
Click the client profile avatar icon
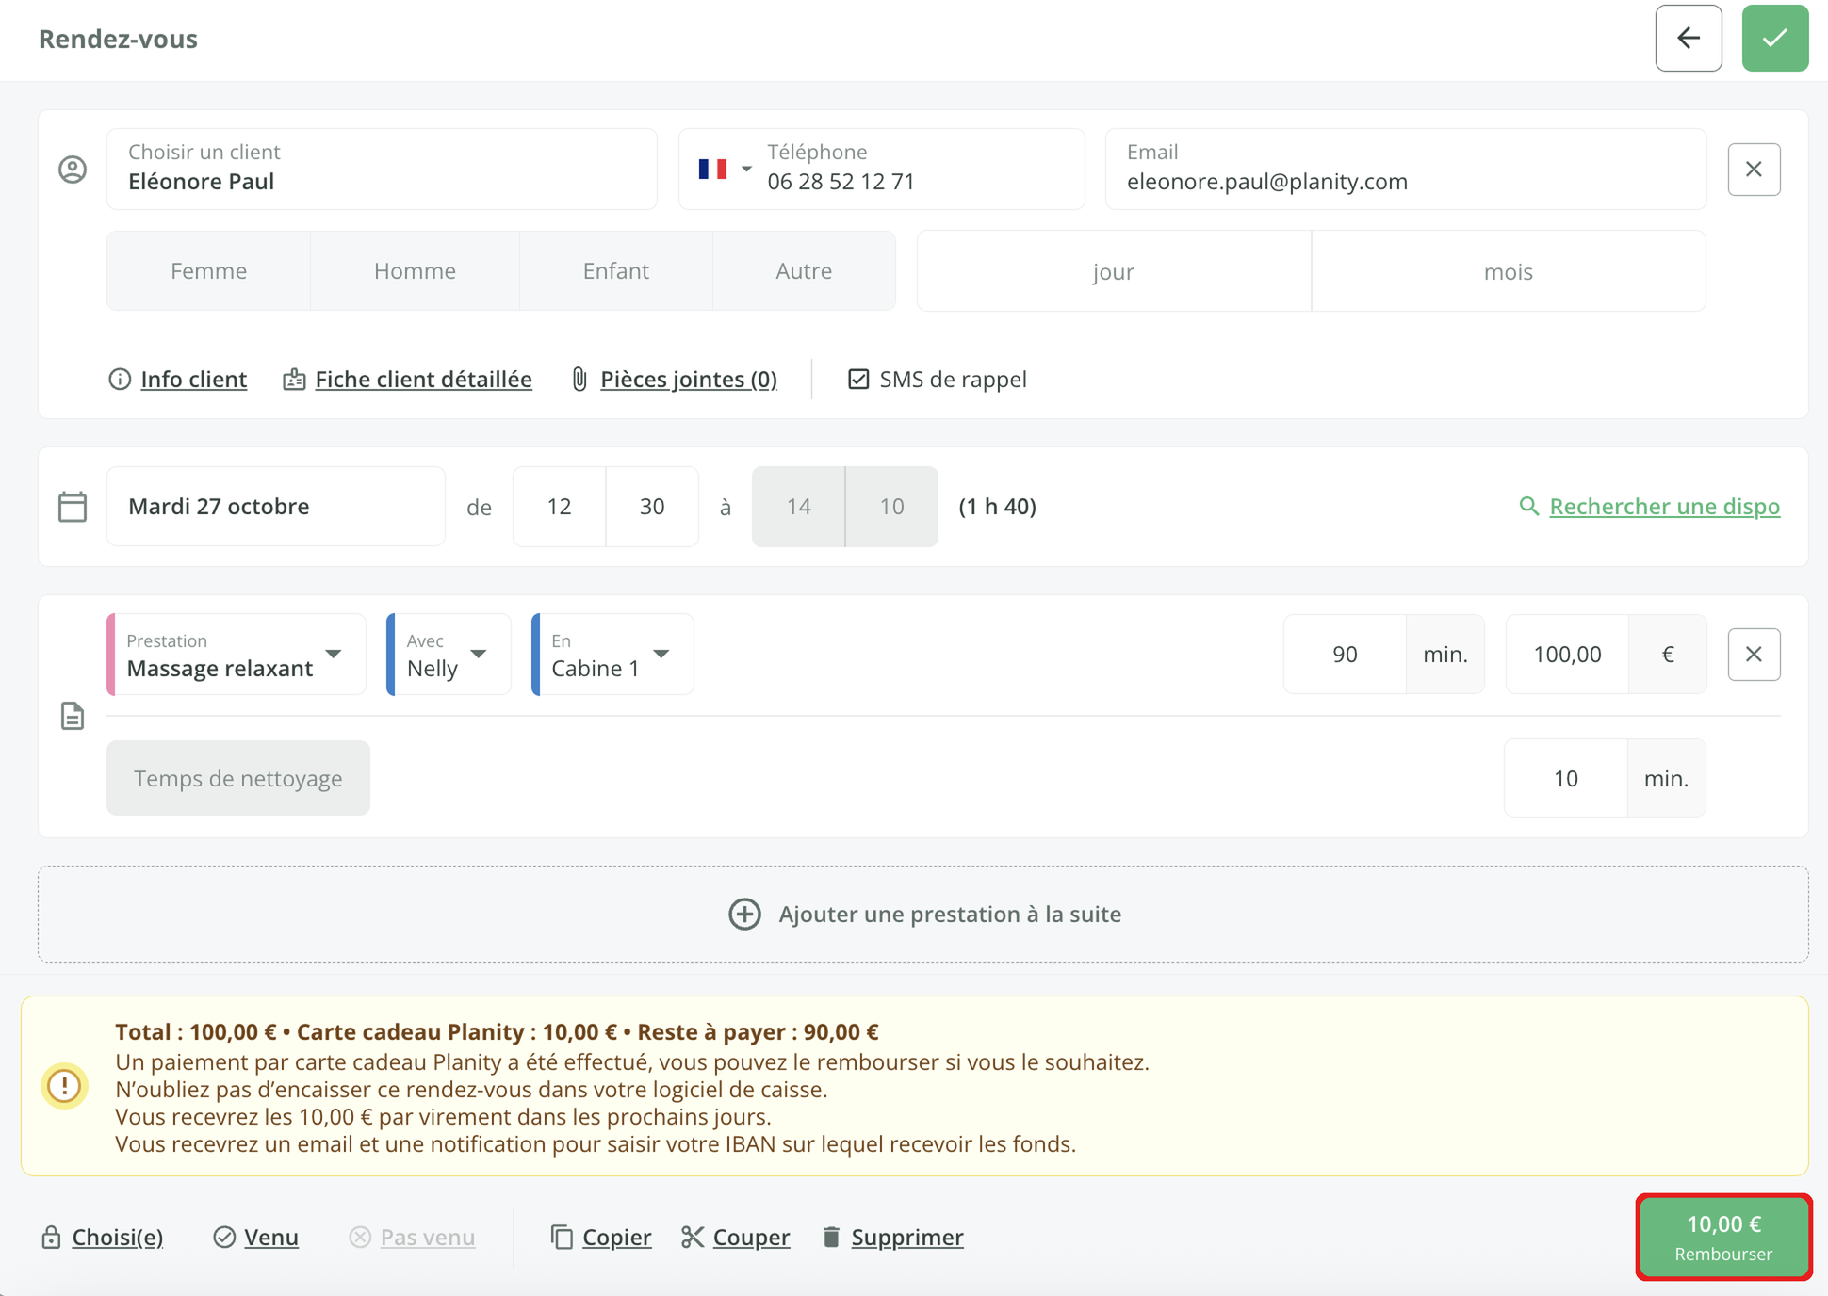[73, 170]
